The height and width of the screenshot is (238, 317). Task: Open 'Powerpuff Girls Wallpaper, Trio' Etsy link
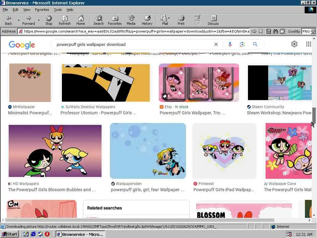(x=192, y=113)
